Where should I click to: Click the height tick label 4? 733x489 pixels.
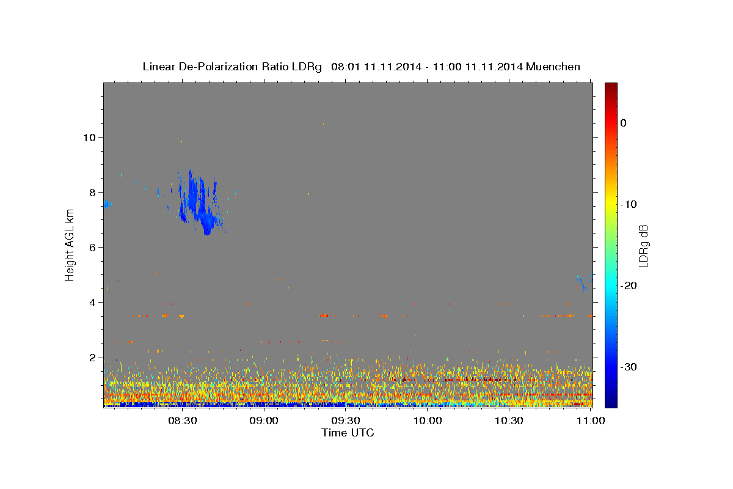(x=93, y=302)
